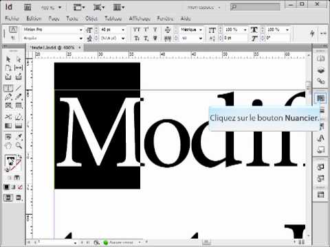Pick the Selection tool (black arrow)

click(x=8, y=60)
